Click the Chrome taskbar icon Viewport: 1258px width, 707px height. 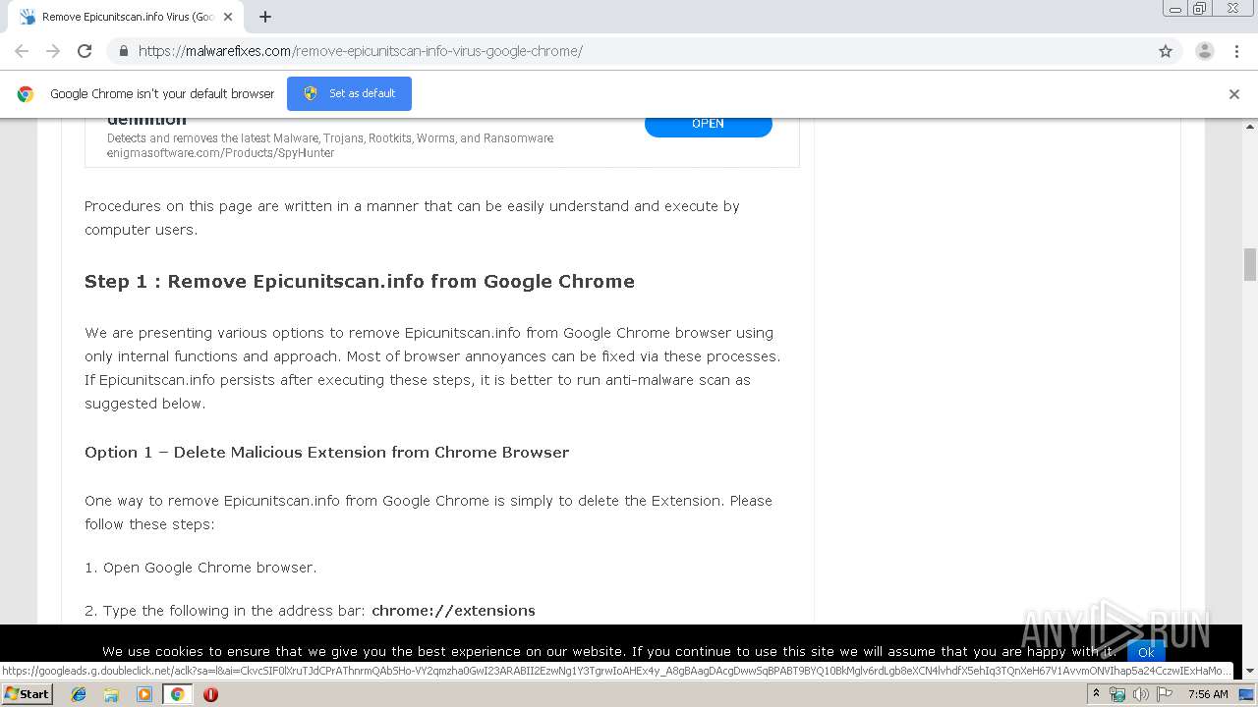(x=177, y=694)
